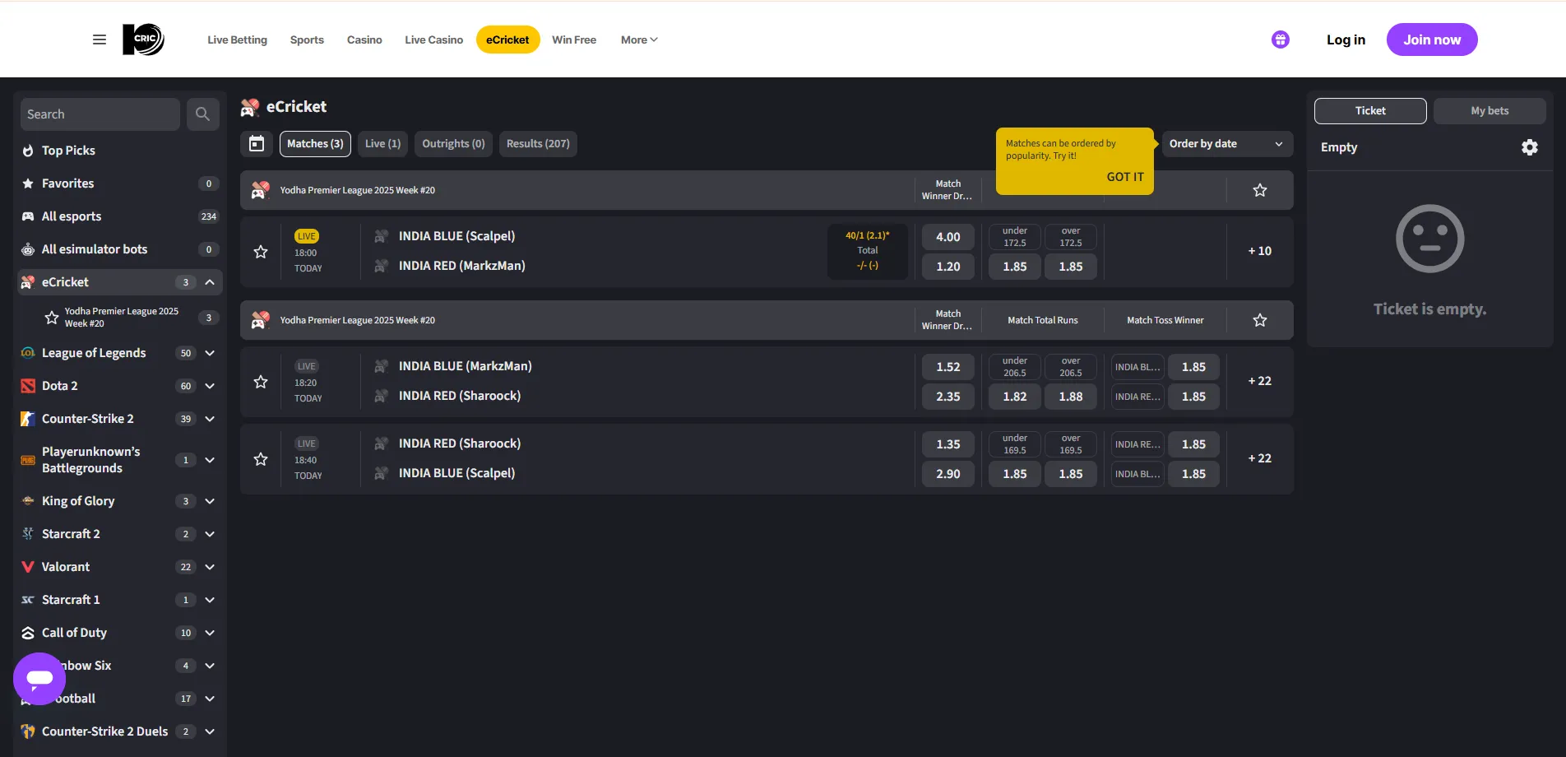
Task: Open the 40/1 (2.1)* live score box
Action: click(868, 251)
